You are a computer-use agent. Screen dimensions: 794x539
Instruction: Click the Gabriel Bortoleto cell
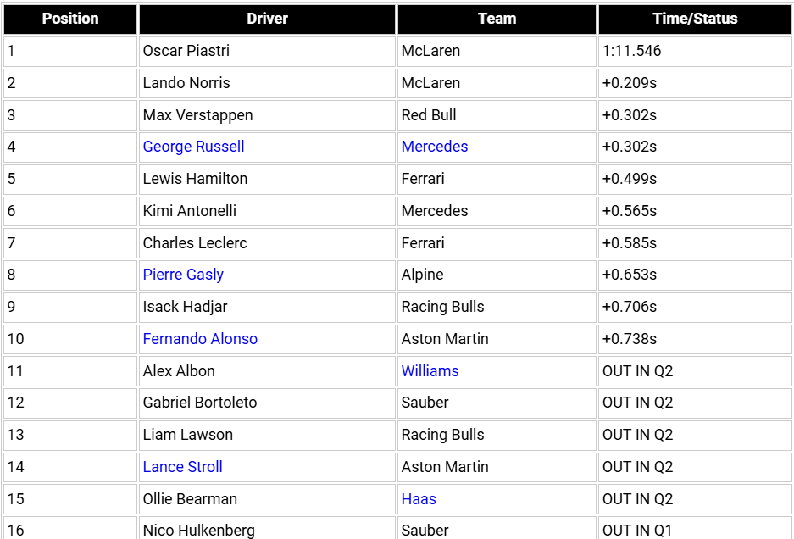267,403
